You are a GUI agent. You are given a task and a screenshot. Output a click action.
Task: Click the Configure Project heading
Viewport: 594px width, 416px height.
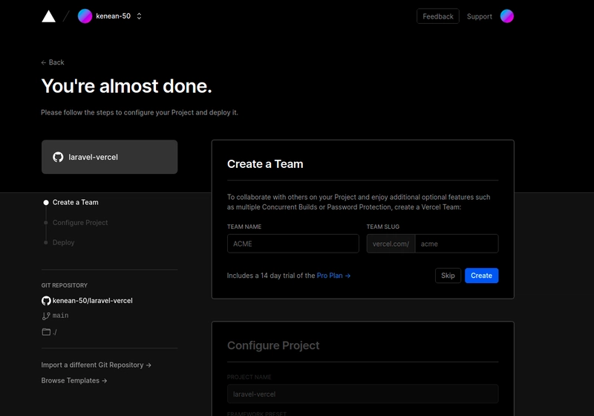pyautogui.click(x=273, y=345)
